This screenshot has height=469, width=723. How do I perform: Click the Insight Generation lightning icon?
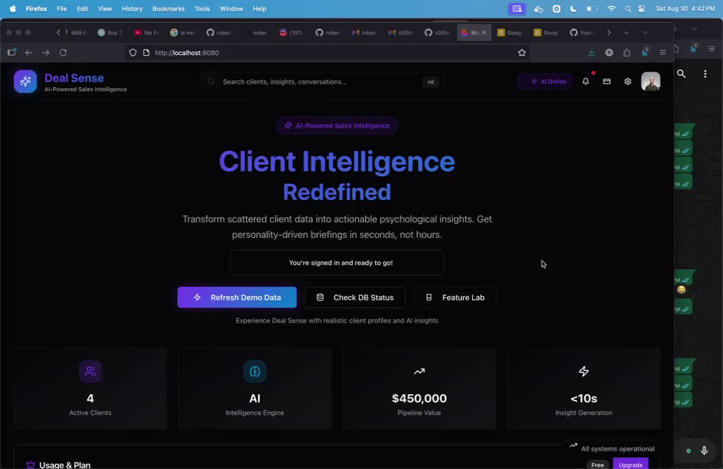pos(584,371)
